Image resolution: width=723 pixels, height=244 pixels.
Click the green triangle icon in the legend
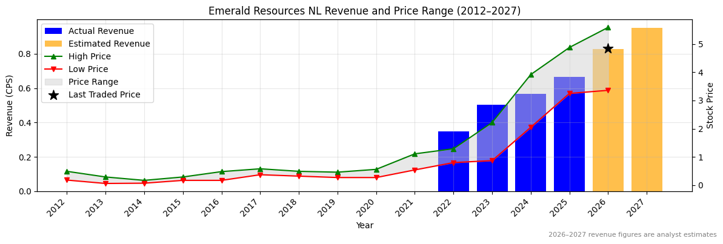(53, 56)
